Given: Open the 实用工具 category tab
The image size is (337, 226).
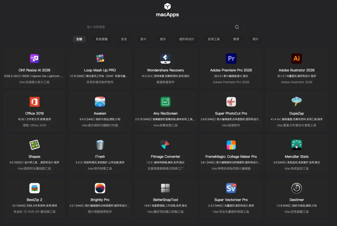Looking at the screenshot, I should click(x=214, y=39).
